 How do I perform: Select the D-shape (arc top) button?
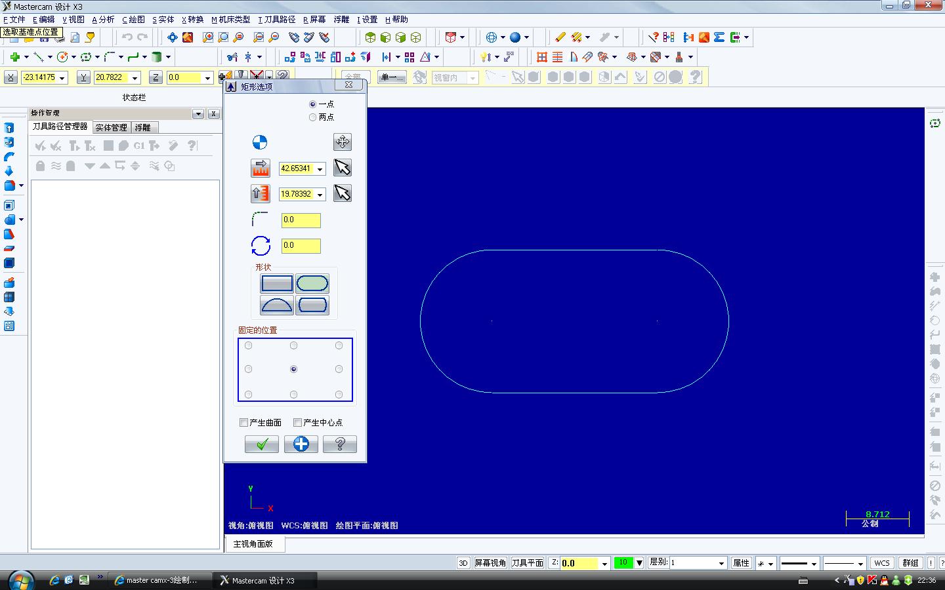point(277,305)
